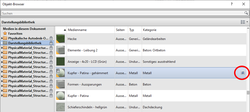Image resolution: width=250 pixels, height=112 pixels.
Task: Open the list view options dropdown
Action: [x=244, y=22]
